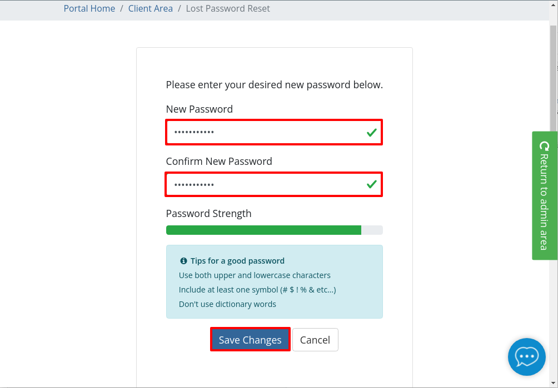
Task: Click the New Password label
Action: 200,109
